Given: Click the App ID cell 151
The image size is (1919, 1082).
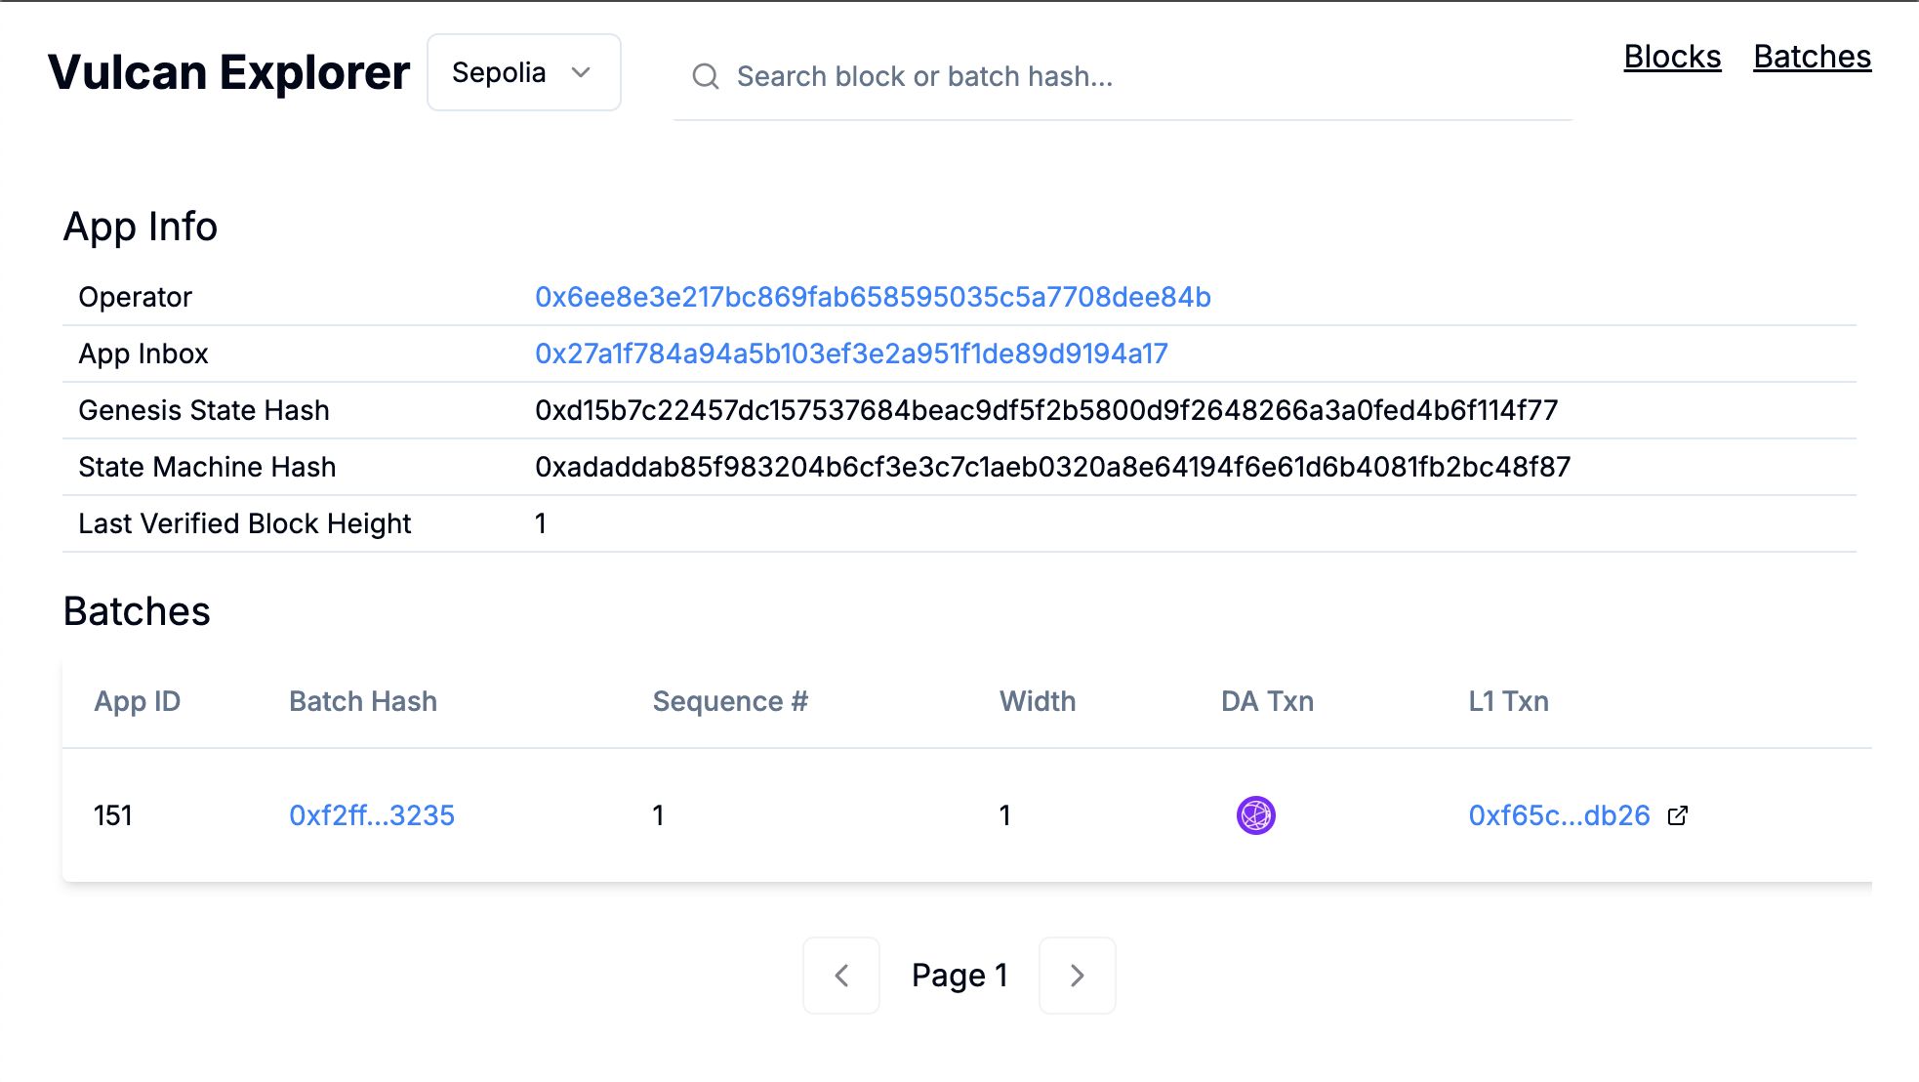Looking at the screenshot, I should point(113,815).
